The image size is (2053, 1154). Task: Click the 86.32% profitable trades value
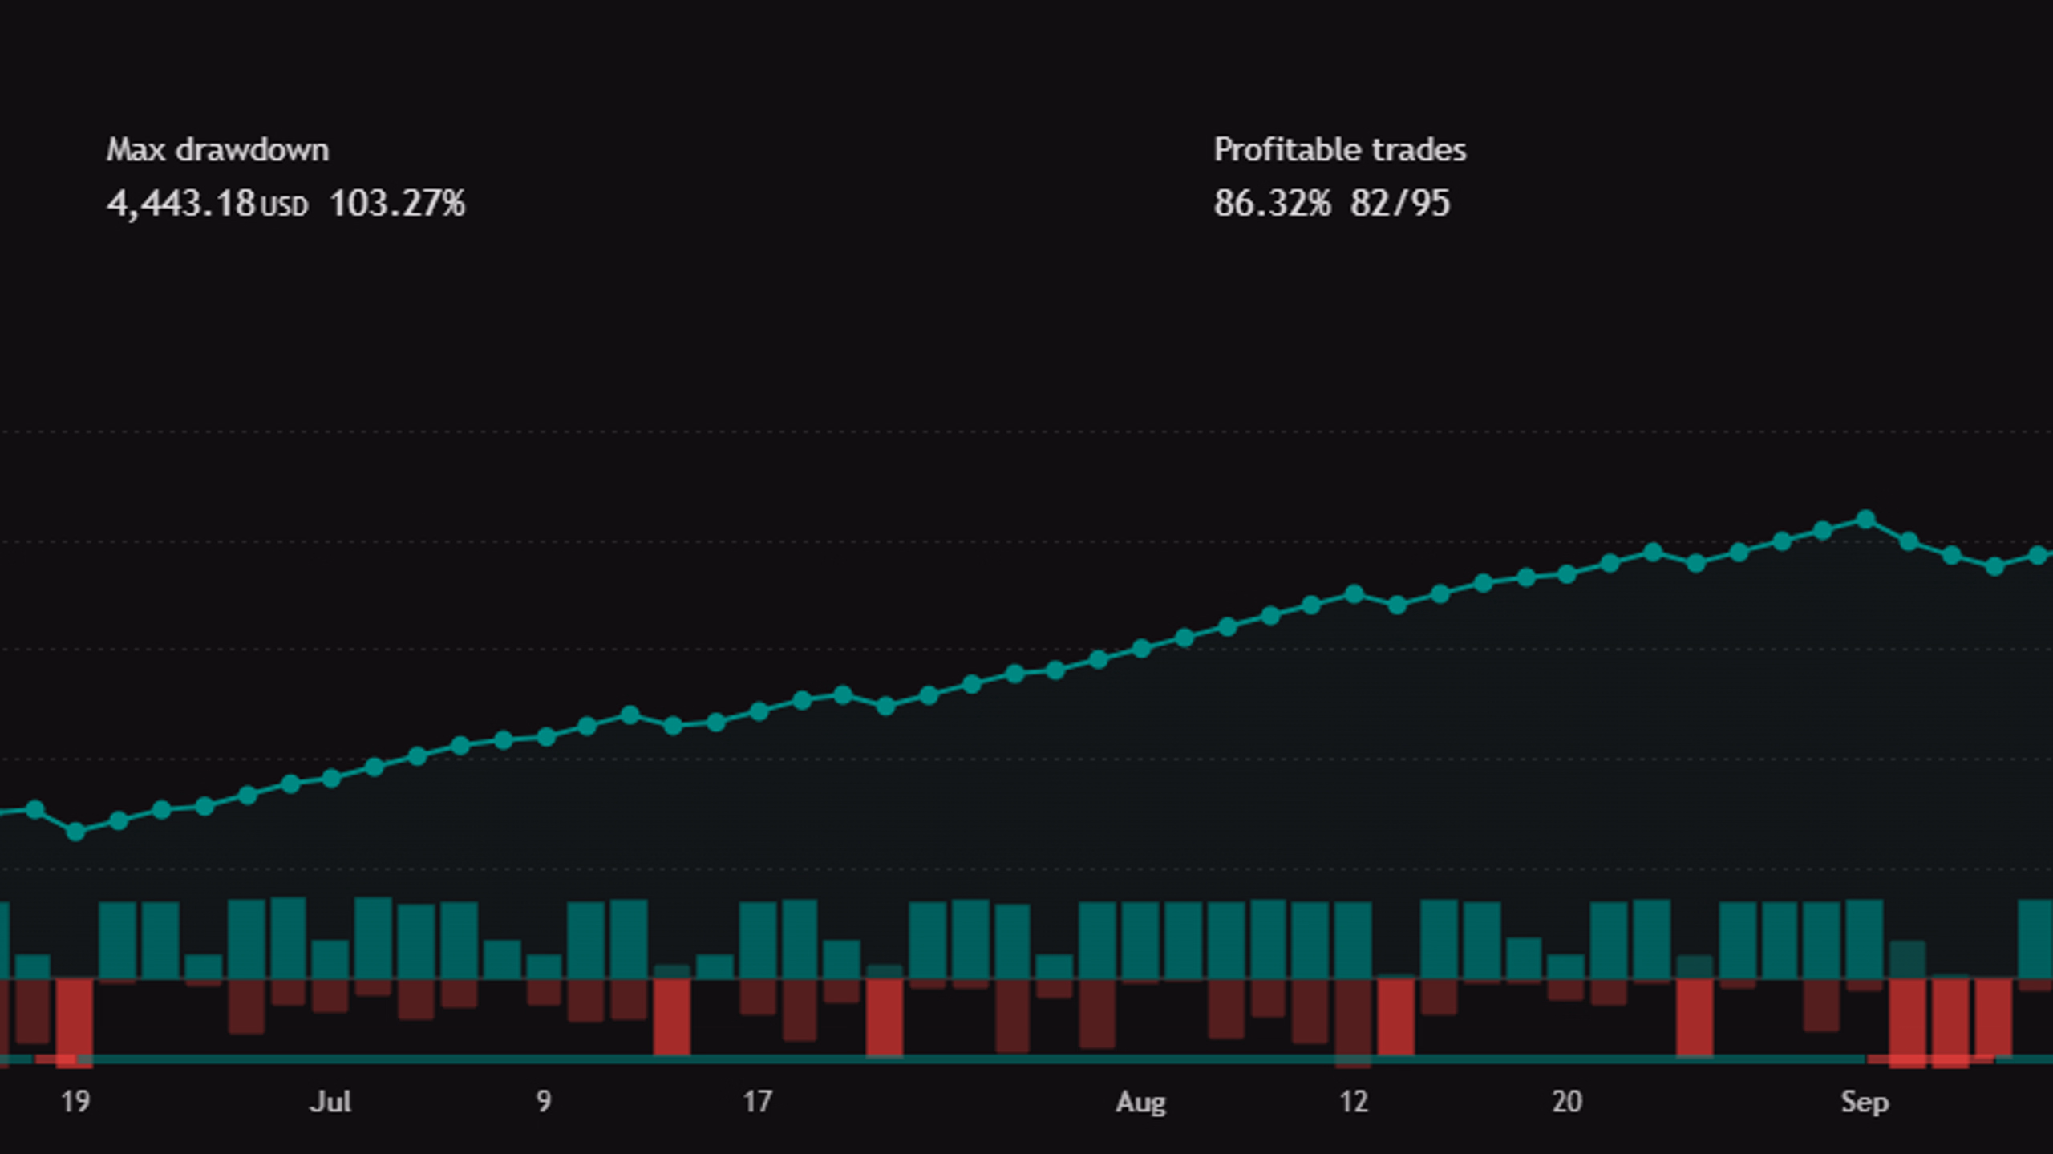coord(1272,204)
